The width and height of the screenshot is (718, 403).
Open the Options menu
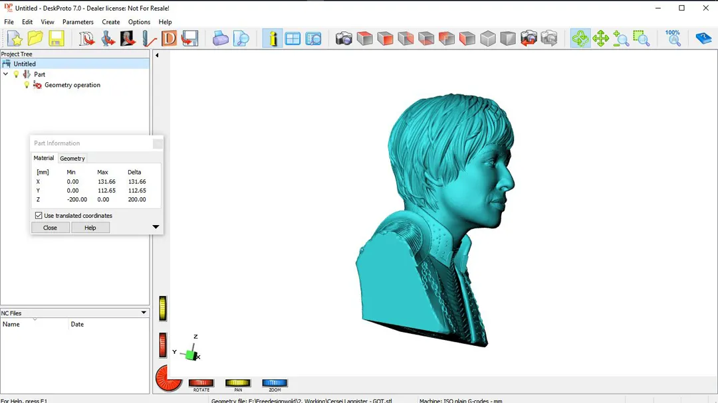(x=139, y=22)
